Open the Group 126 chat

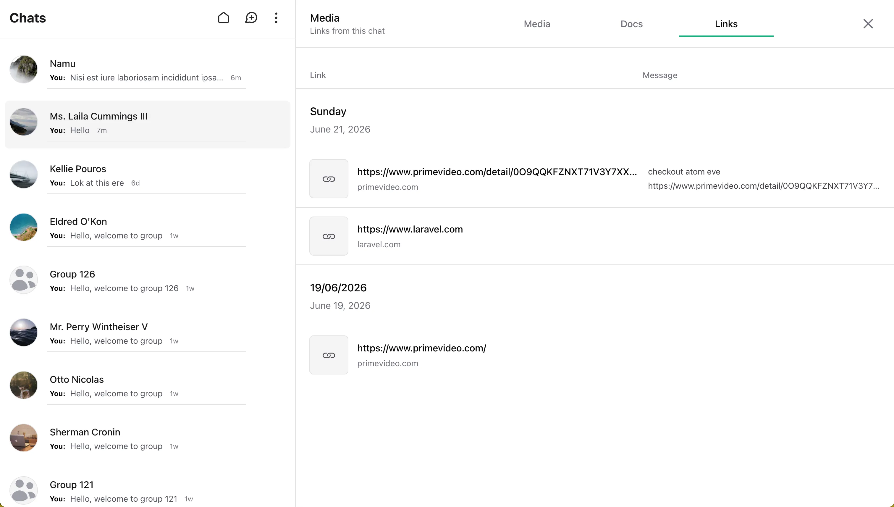147,282
